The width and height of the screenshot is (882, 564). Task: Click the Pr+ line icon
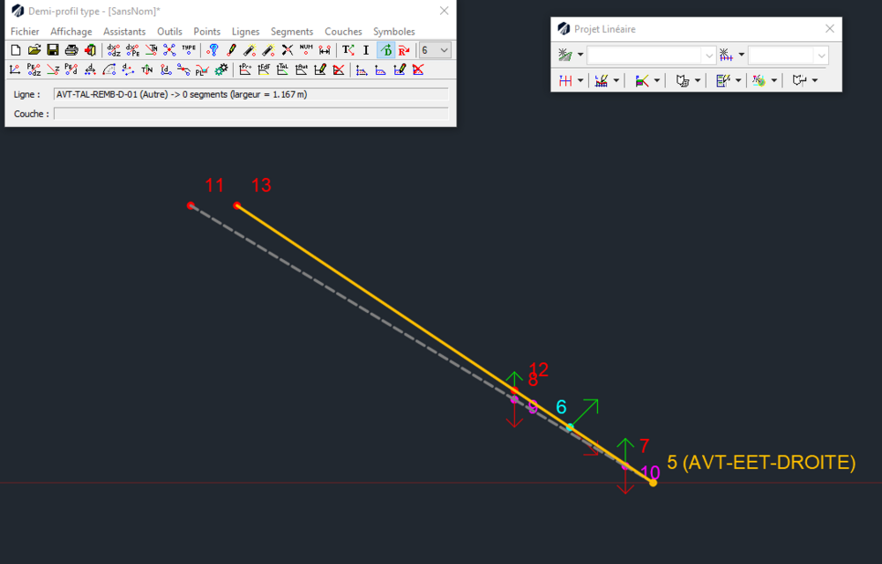point(245,70)
